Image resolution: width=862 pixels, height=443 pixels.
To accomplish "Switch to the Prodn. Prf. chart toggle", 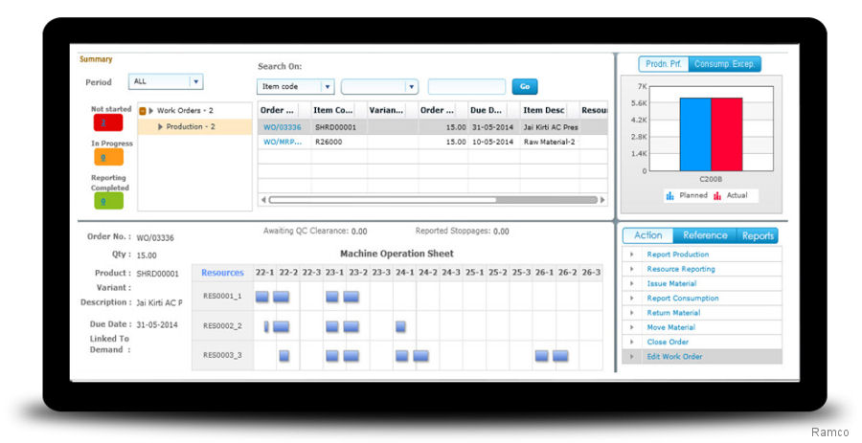I will click(x=663, y=64).
